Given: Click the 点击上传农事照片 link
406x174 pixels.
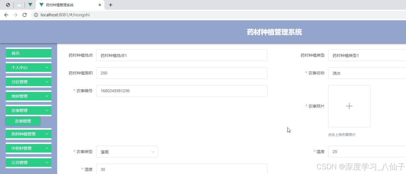Looking at the screenshot, I should (342, 135).
